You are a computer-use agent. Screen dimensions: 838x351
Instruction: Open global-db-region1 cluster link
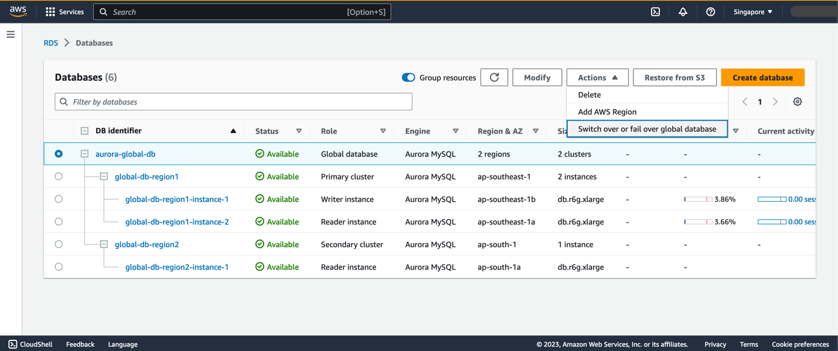pyautogui.click(x=147, y=176)
